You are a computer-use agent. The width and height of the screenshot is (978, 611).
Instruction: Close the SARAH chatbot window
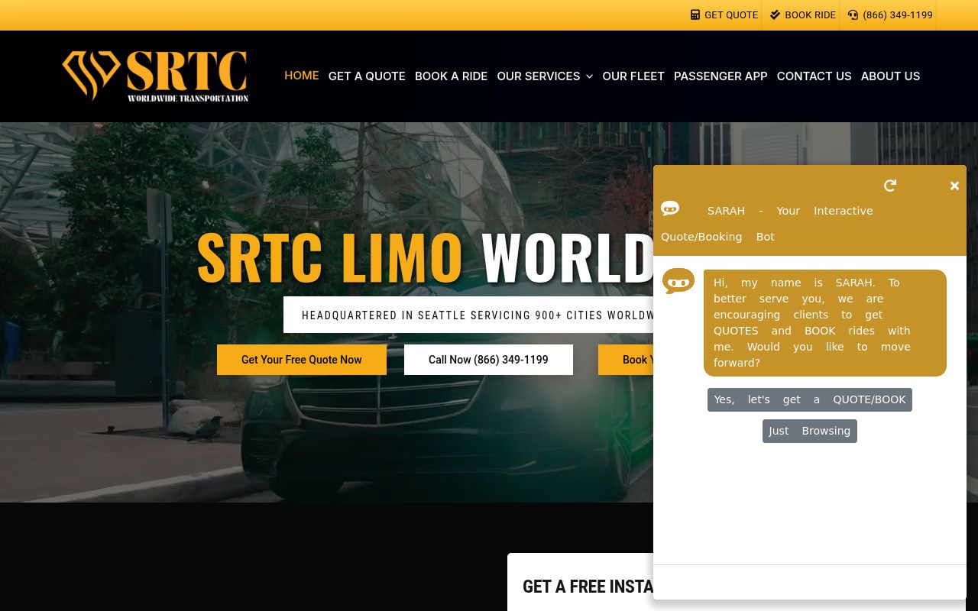pos(954,186)
